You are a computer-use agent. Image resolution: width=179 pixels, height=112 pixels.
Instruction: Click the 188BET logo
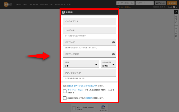click(x=7, y=4)
